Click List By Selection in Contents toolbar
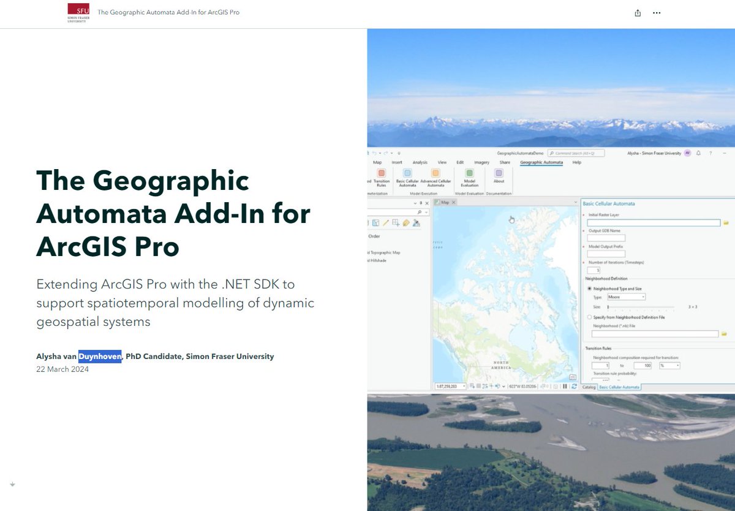 [x=375, y=223]
